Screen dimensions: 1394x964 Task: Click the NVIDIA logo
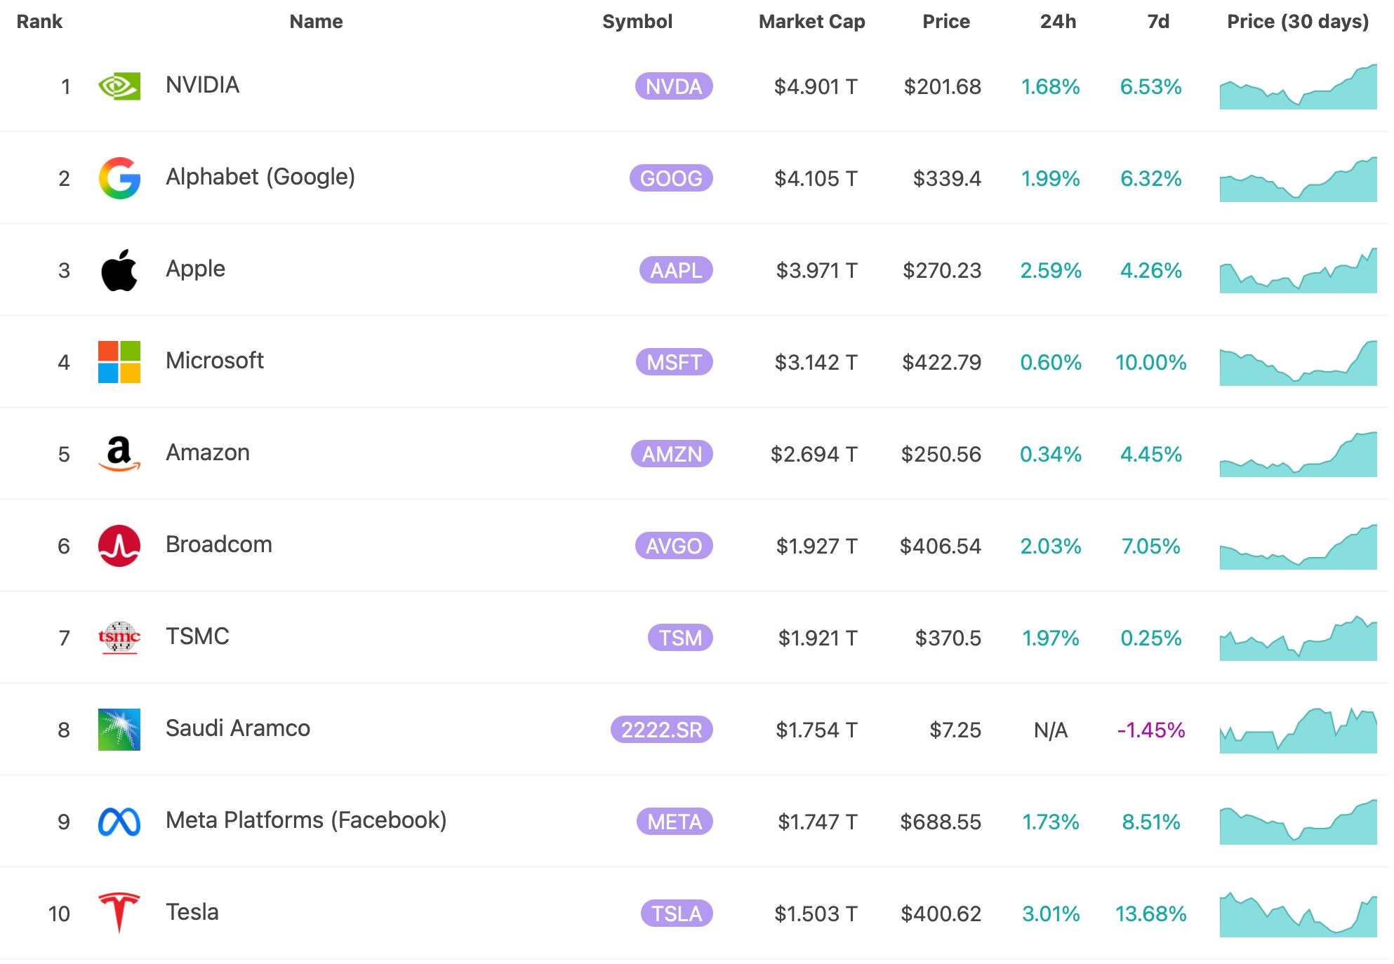pos(119,86)
